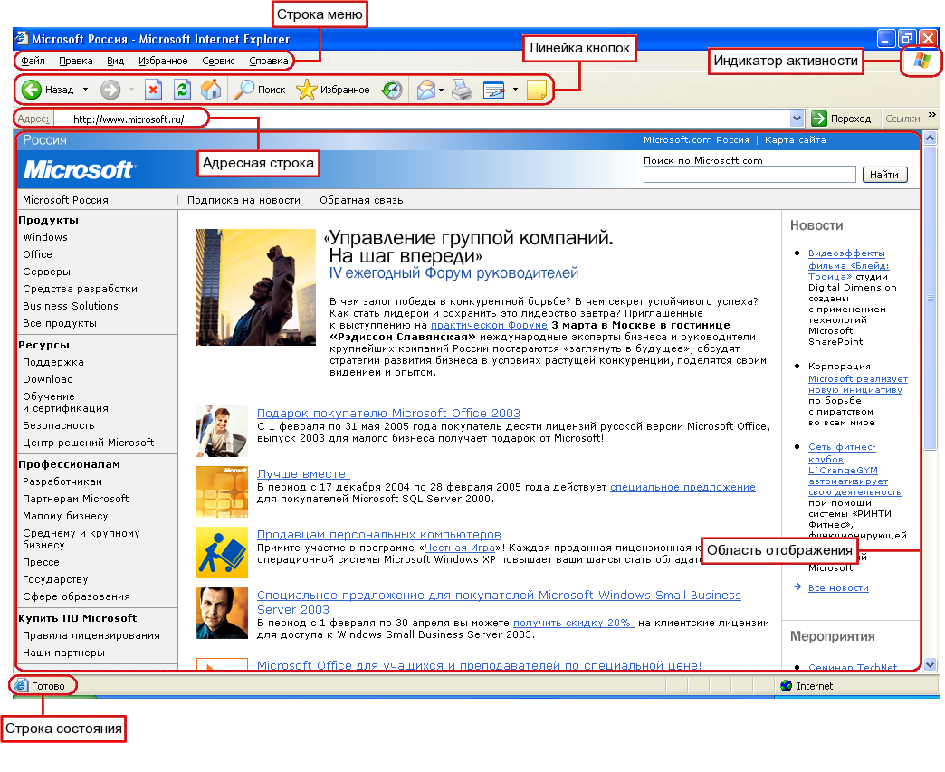Click the Все новости arrow icon
Screen dimensions: 945x772
coord(797,586)
